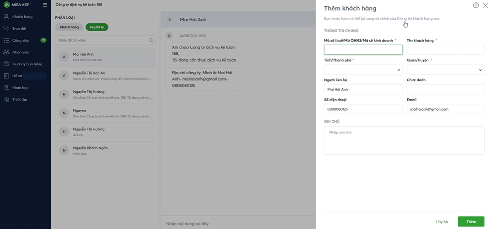Image resolution: width=492 pixels, height=229 pixels.
Task: Expand the Quận/Huyện dropdown
Action: click(x=445, y=70)
